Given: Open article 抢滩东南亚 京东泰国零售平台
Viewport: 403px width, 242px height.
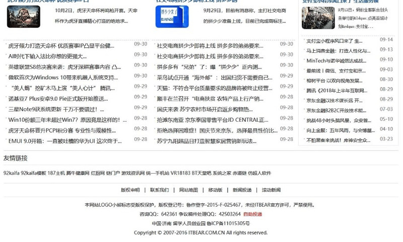Looking at the screenshot, I should tap(213, 120).
